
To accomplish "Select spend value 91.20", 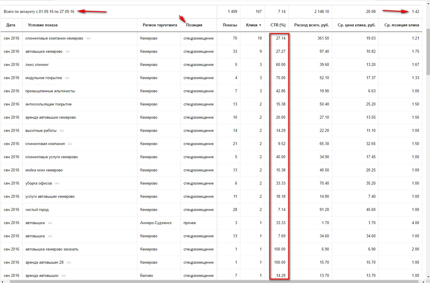I will [x=324, y=209].
